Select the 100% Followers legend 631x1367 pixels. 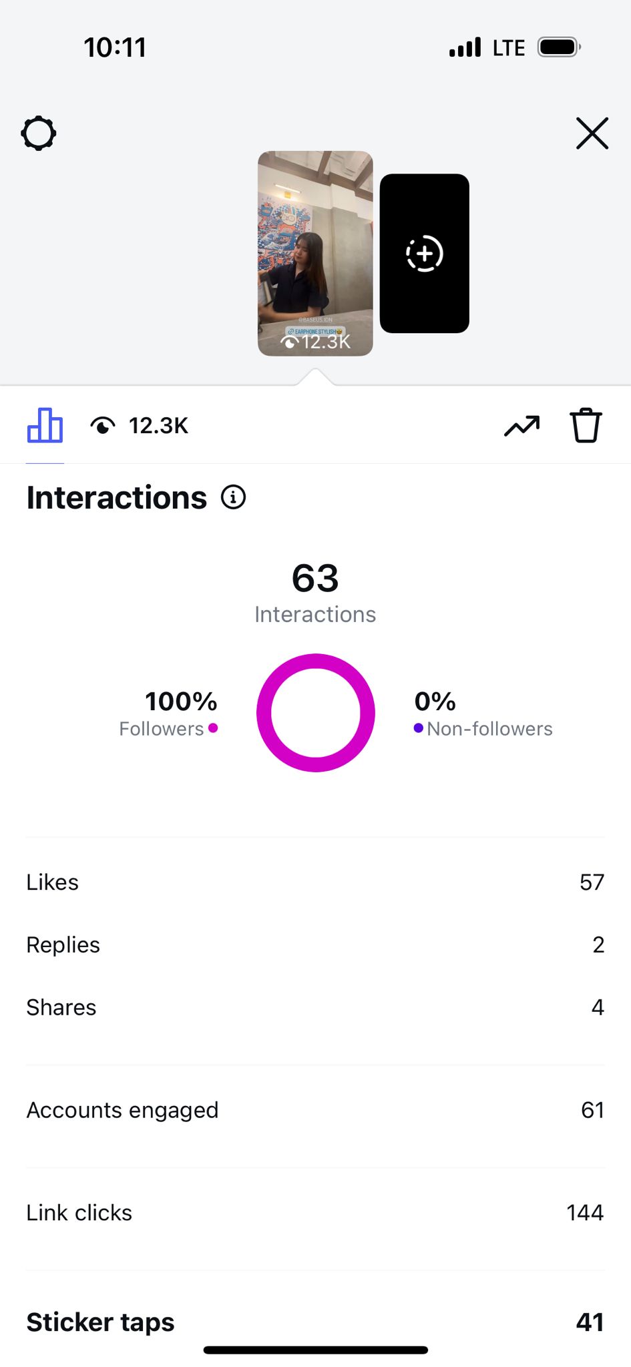click(x=169, y=714)
